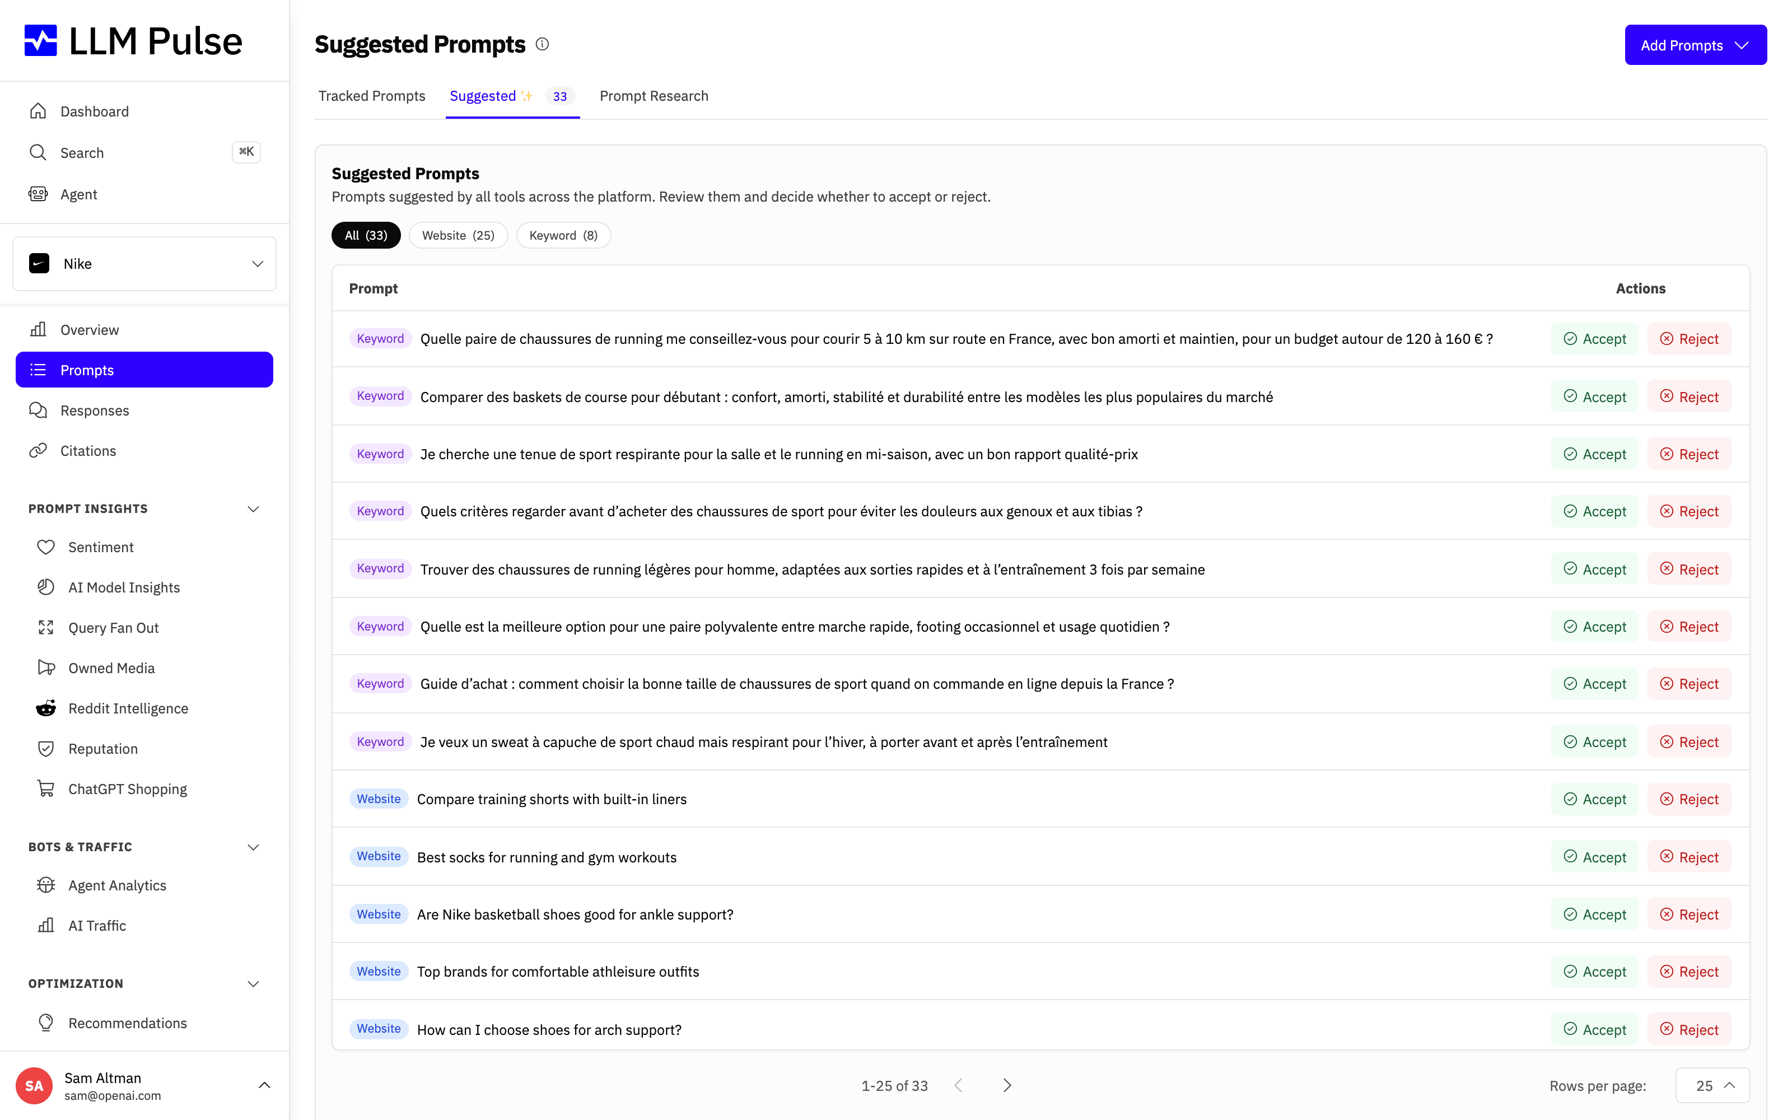This screenshot has height=1120, width=1792.
Task: Filter suggestions by Keyword (8)
Action: (x=563, y=236)
